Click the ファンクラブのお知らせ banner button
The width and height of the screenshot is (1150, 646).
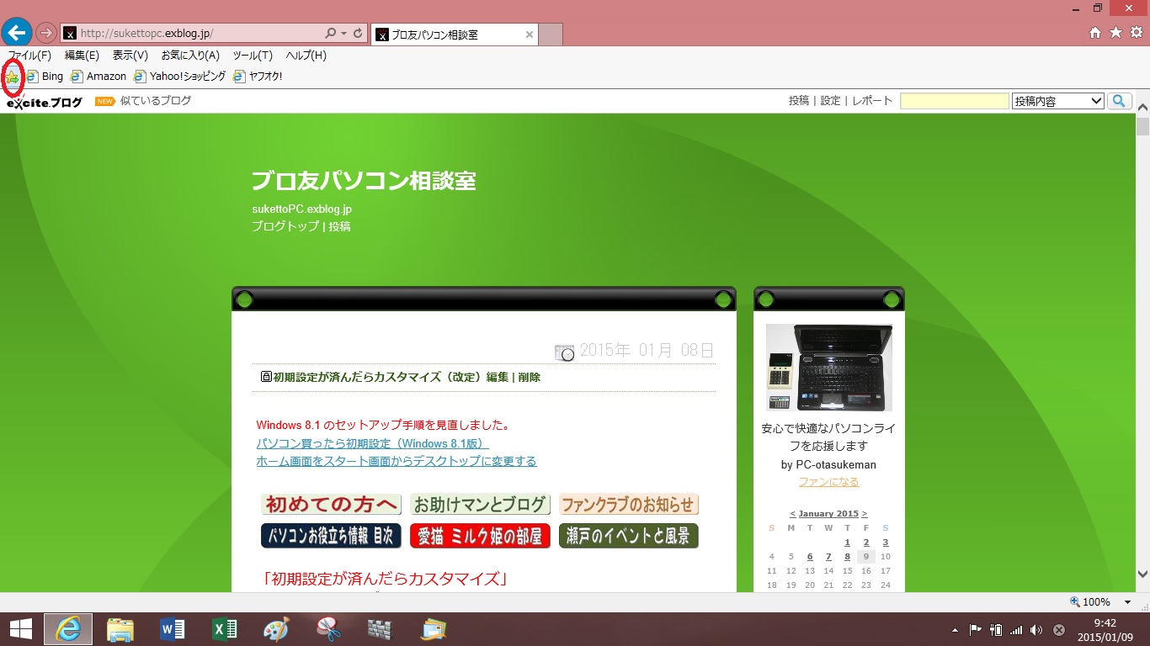pos(629,505)
